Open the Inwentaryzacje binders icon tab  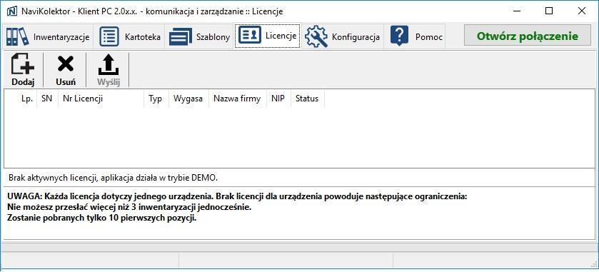coord(18,36)
